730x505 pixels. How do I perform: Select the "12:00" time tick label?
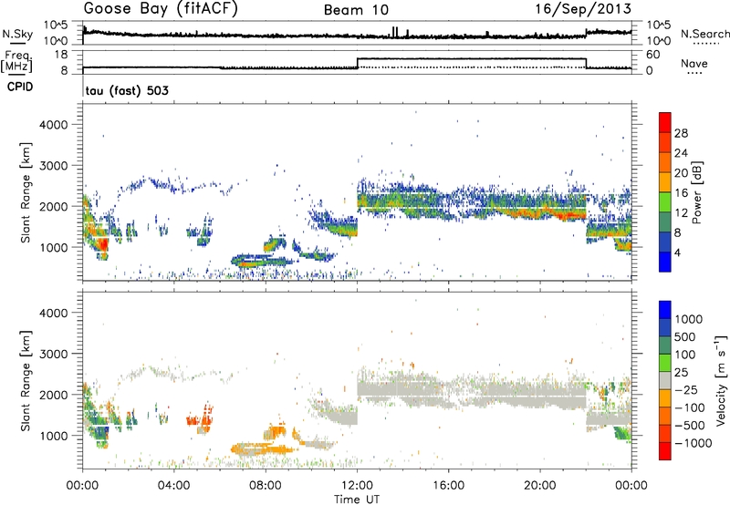(357, 486)
